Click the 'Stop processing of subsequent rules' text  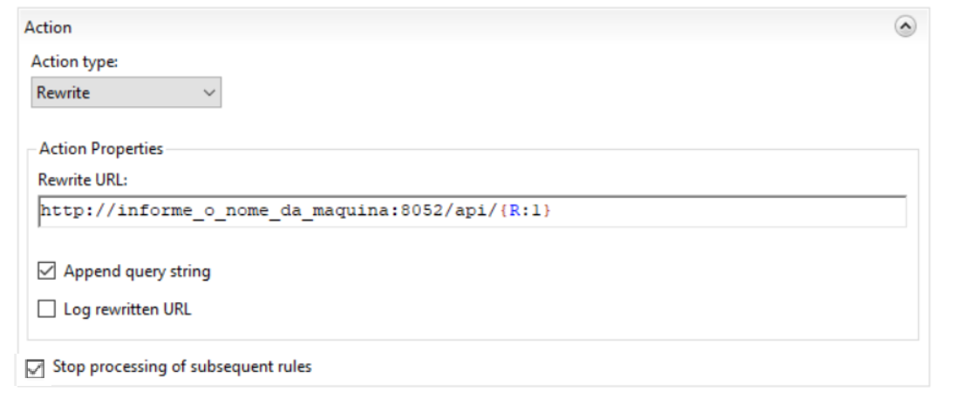[182, 366]
